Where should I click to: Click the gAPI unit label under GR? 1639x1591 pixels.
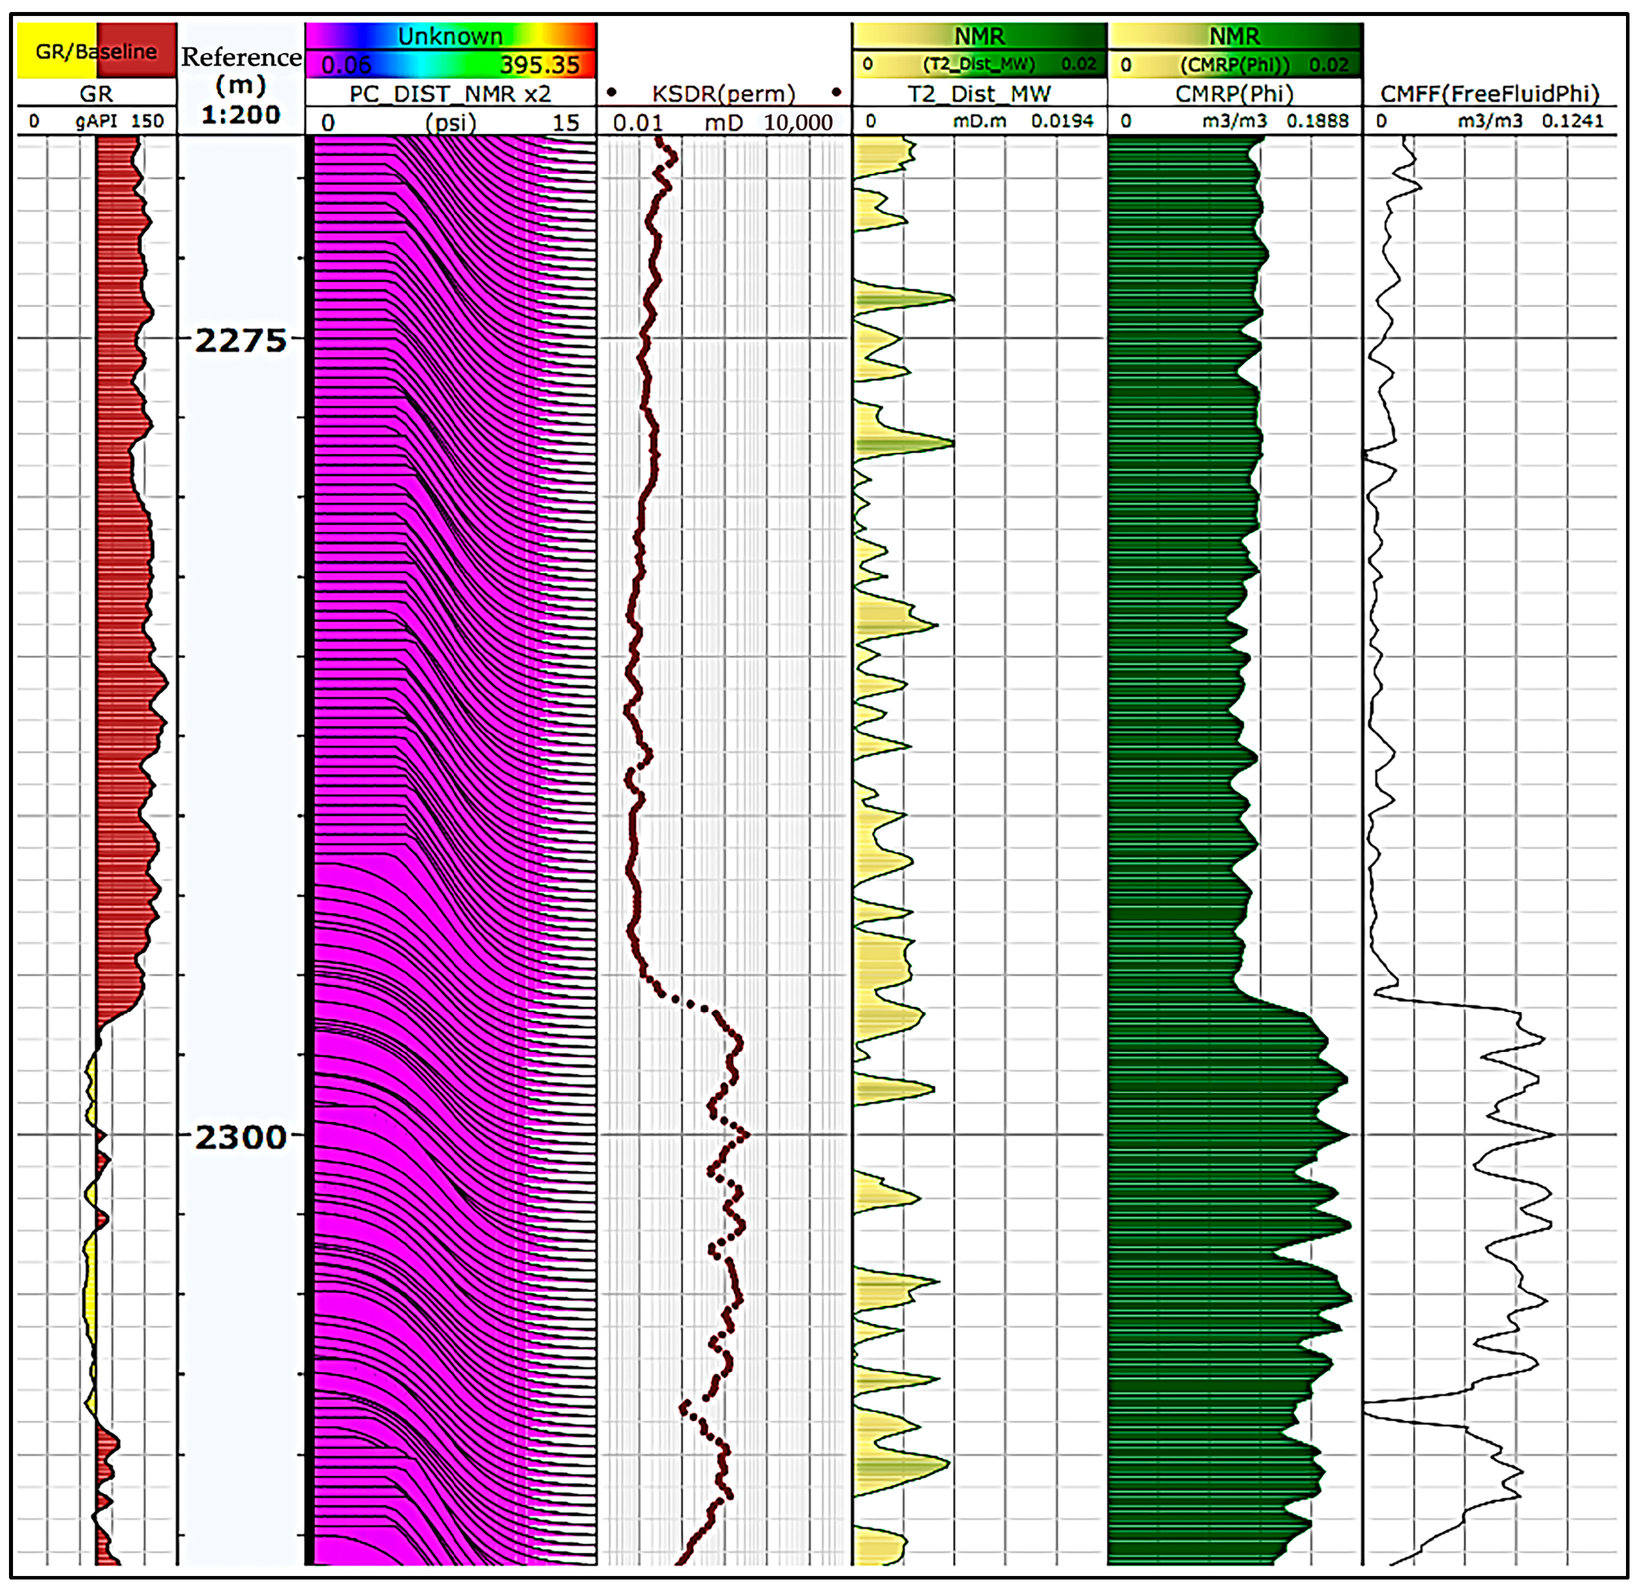coord(96,121)
